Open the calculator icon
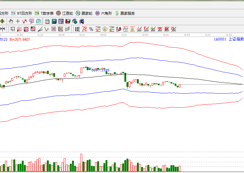 (x=54, y=21)
